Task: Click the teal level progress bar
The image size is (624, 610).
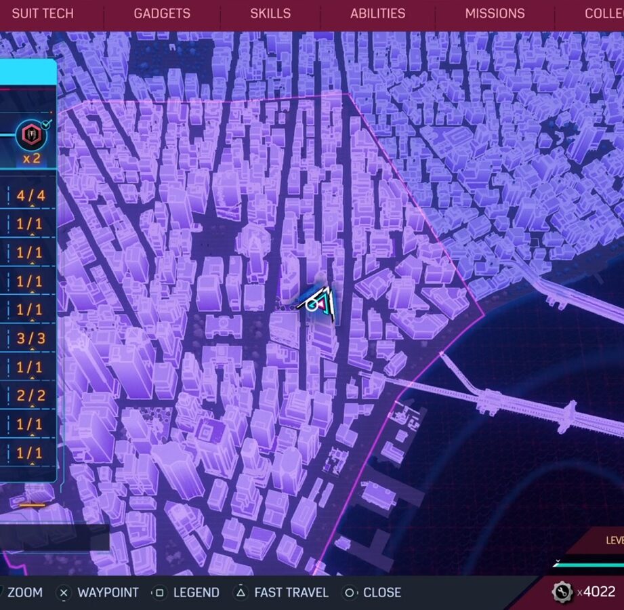Action: coord(588,565)
